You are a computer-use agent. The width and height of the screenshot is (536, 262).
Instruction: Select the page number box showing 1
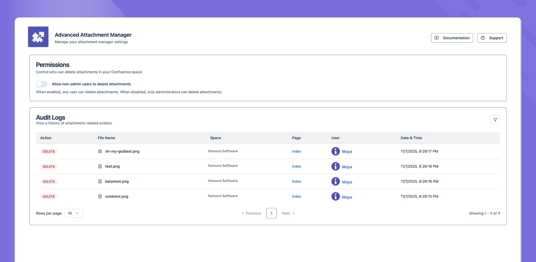coord(271,213)
